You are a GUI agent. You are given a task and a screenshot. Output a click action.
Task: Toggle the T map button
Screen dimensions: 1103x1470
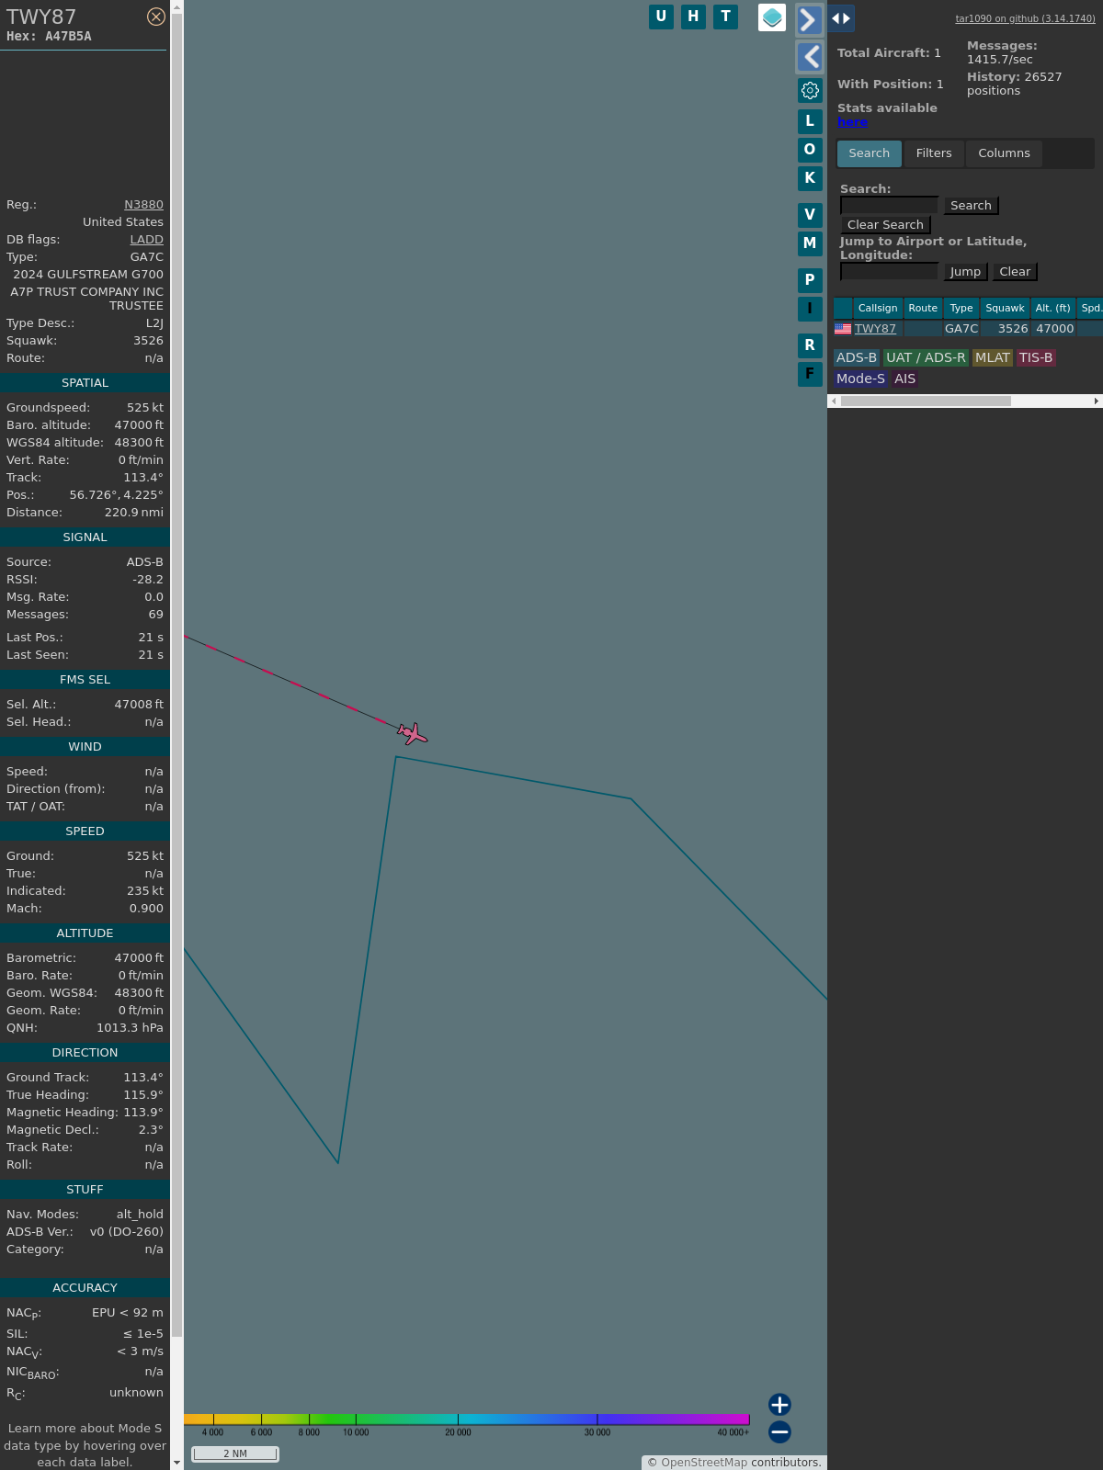click(x=725, y=17)
